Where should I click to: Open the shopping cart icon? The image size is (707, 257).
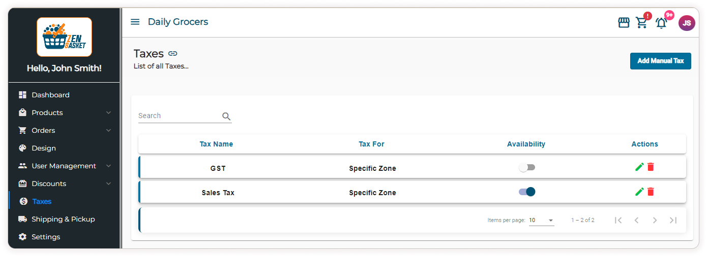point(641,23)
